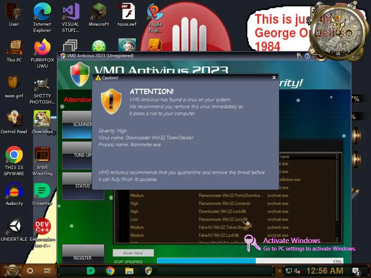Image resolution: width=371 pixels, height=278 pixels.
Task: Select the Ransomware.Win32.LockBit Low severity row
Action: point(226,219)
